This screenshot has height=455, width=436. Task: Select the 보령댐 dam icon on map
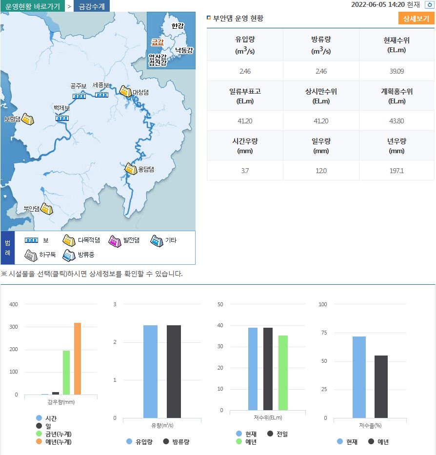click(x=28, y=119)
